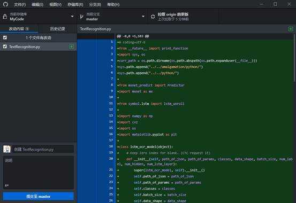Click the add co-author icon in description

pyautogui.click(x=6, y=185)
